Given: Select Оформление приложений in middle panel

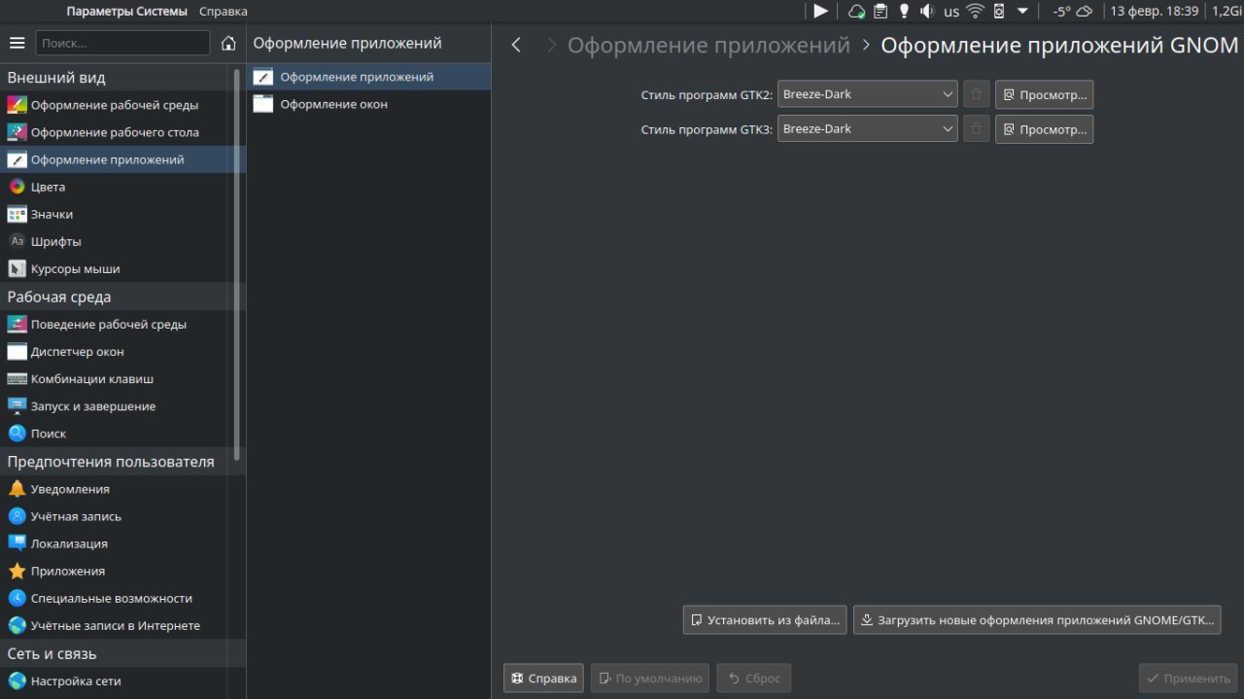Looking at the screenshot, I should pyautogui.click(x=369, y=77).
